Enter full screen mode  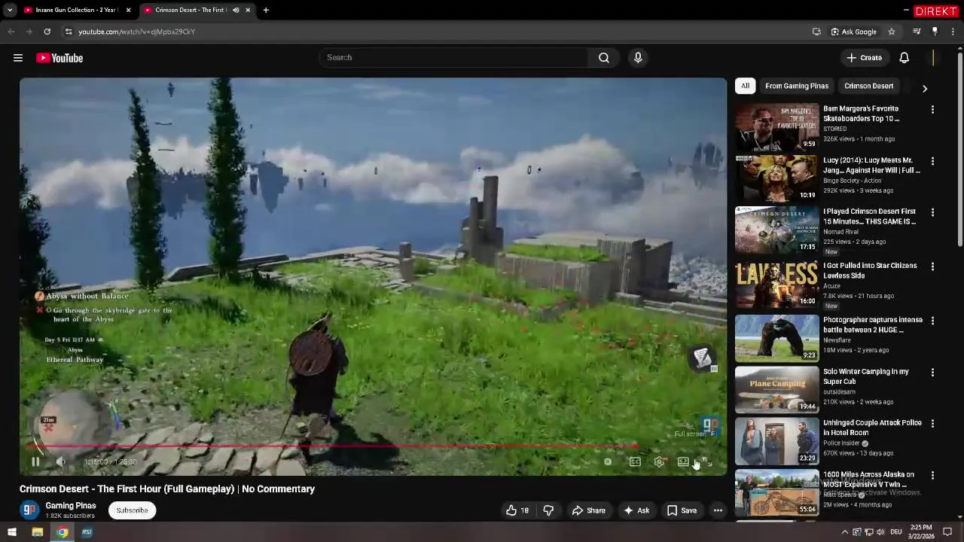click(707, 461)
